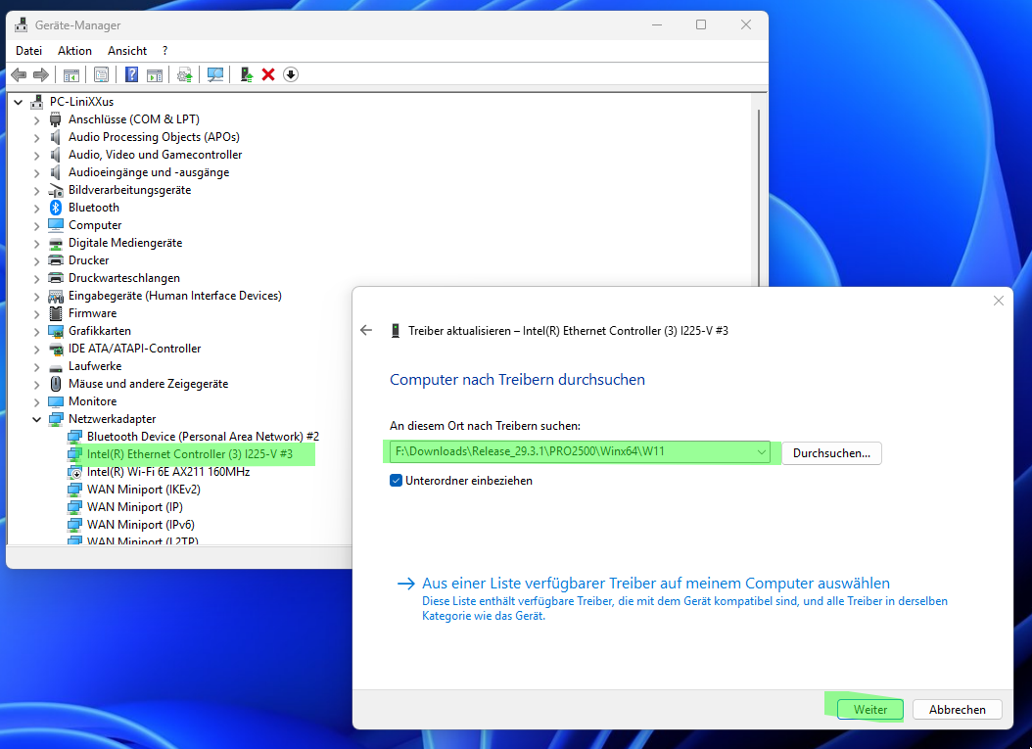Expand IDE ATA/ATAPI-Controller category
Screen dimensions: 1032x749
37,349
